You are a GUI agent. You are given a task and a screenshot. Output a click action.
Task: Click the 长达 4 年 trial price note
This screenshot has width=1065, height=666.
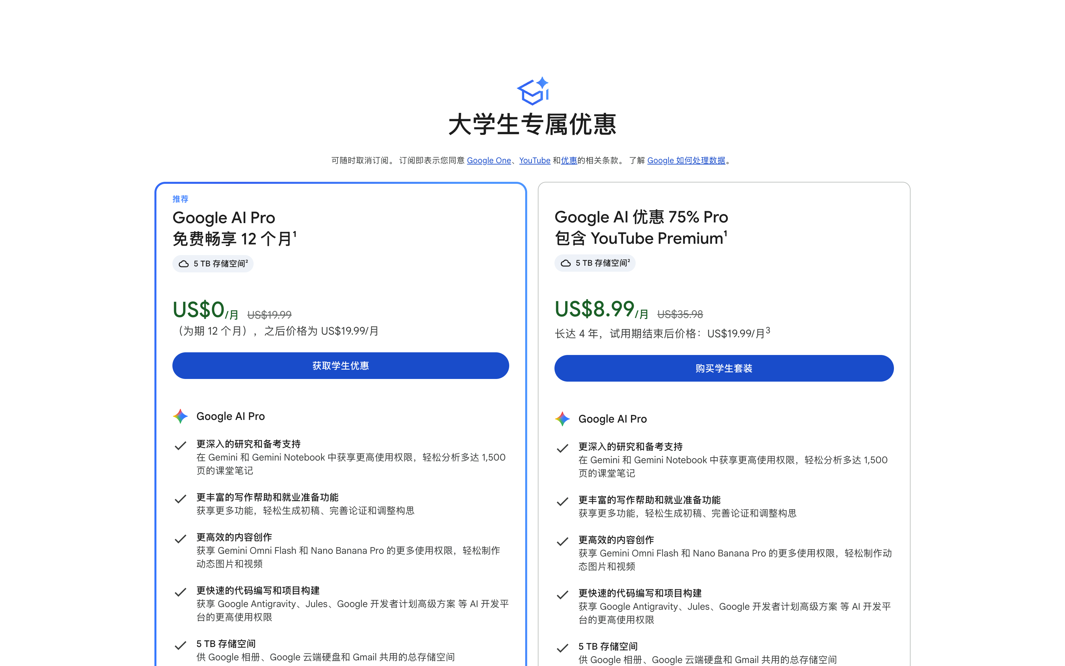pos(662,333)
